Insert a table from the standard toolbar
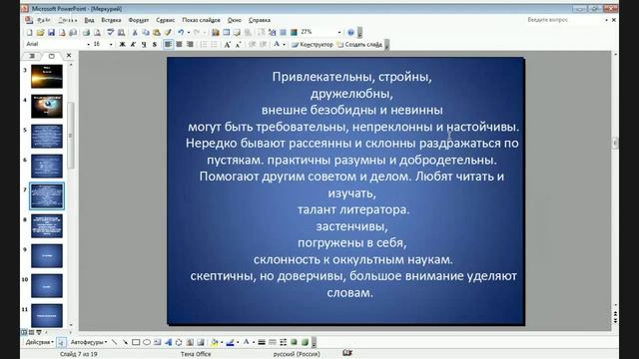Screen dimensions: 639x359 coord(227,32)
